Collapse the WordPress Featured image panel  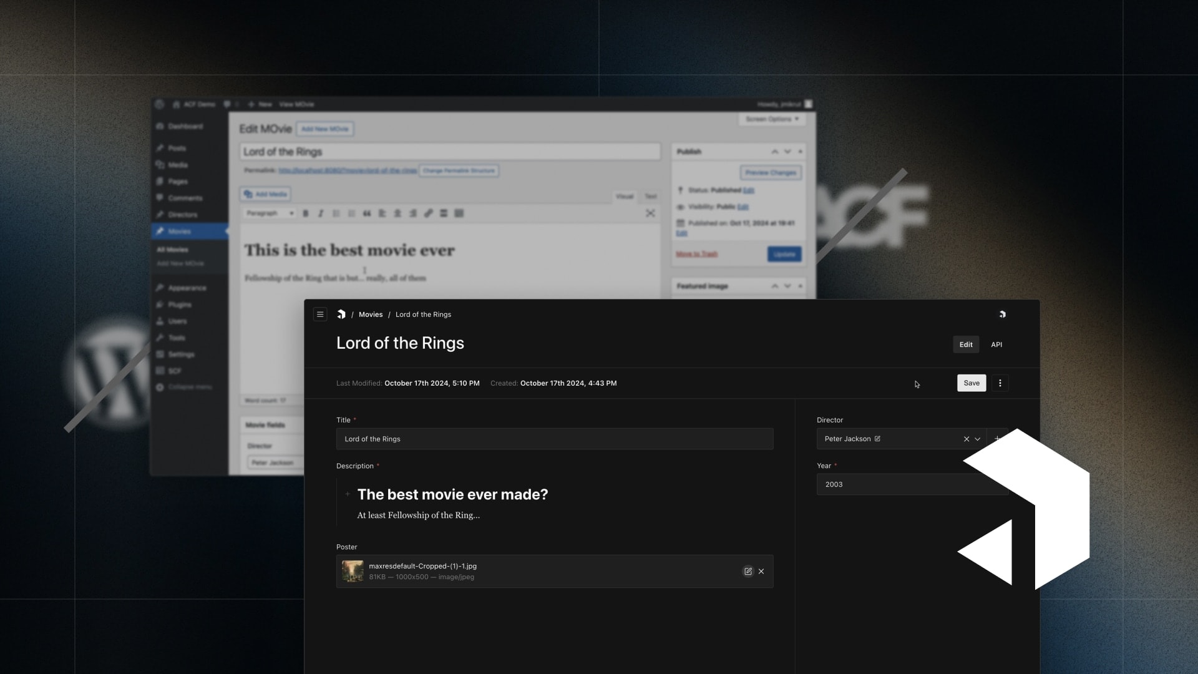click(x=801, y=286)
